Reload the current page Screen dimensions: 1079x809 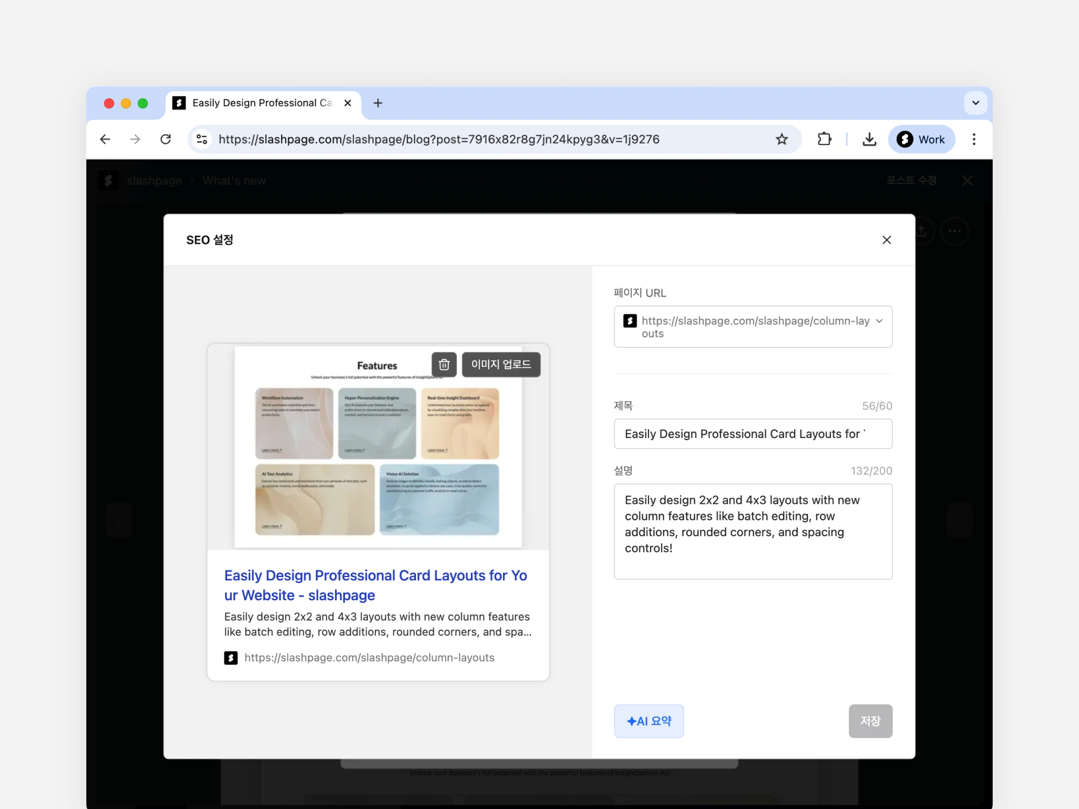coord(166,139)
